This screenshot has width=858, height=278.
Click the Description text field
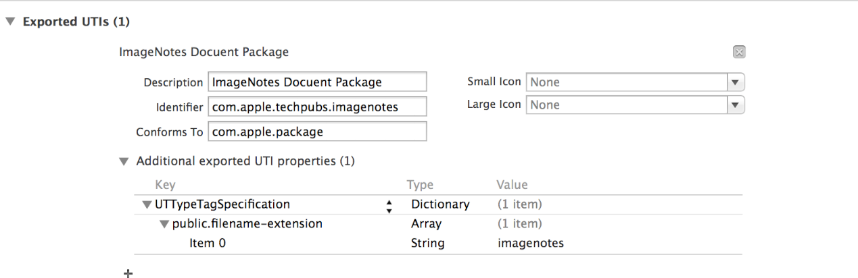pyautogui.click(x=317, y=82)
